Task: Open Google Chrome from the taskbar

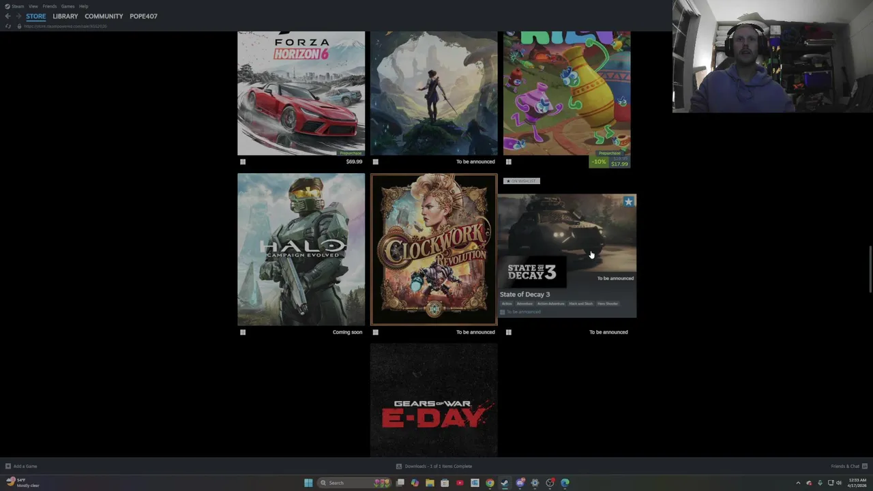Action: pos(490,483)
